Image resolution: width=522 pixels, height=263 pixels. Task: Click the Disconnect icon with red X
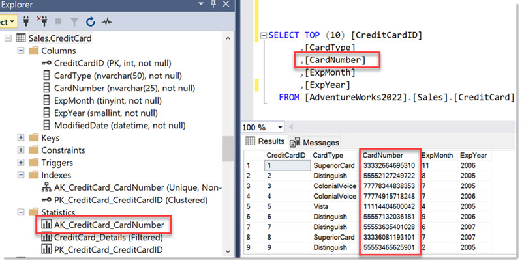point(44,21)
